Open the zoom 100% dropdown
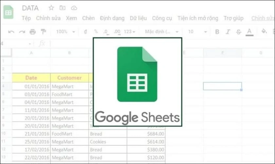Image resolution: width=275 pixels, height=164 pixels. [x=65, y=31]
